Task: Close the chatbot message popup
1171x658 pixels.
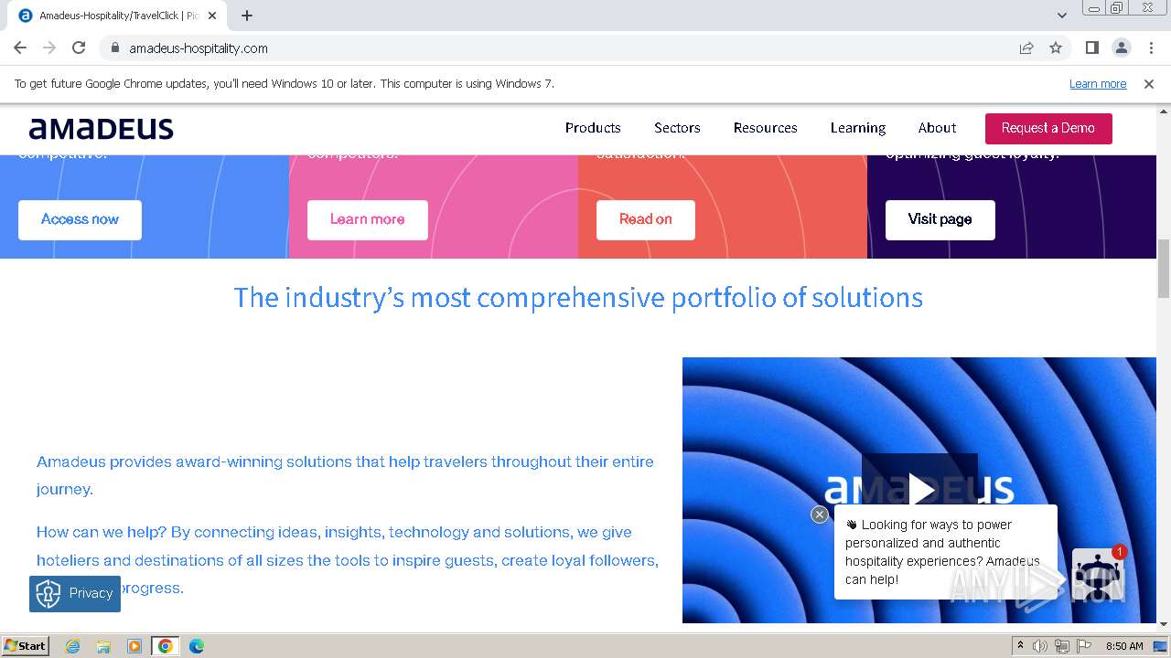Action: click(820, 515)
